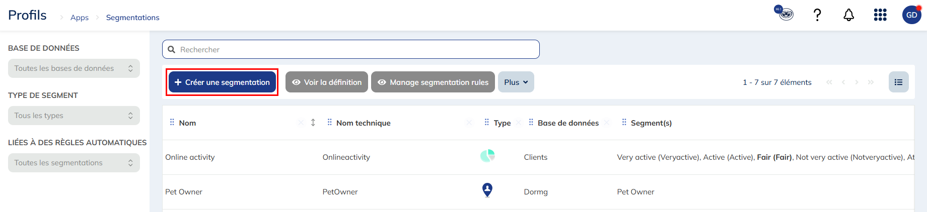The image size is (927, 212).
Task: Open the notifications bell
Action: [x=848, y=15]
